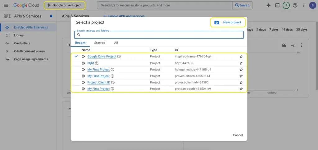Click the ID text hfjhf-447105

click(x=184, y=63)
